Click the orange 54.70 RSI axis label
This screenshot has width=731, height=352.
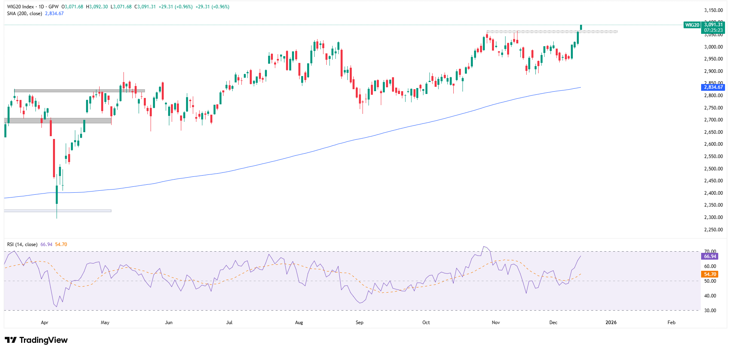[x=710, y=274]
